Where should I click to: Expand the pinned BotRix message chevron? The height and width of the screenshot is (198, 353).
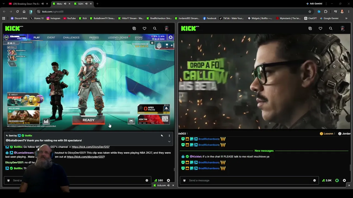(169, 141)
